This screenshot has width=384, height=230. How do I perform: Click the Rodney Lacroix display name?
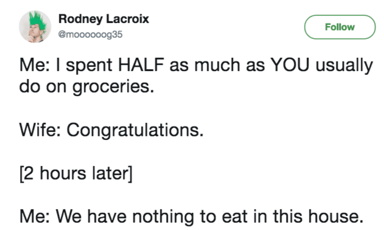coord(103,19)
